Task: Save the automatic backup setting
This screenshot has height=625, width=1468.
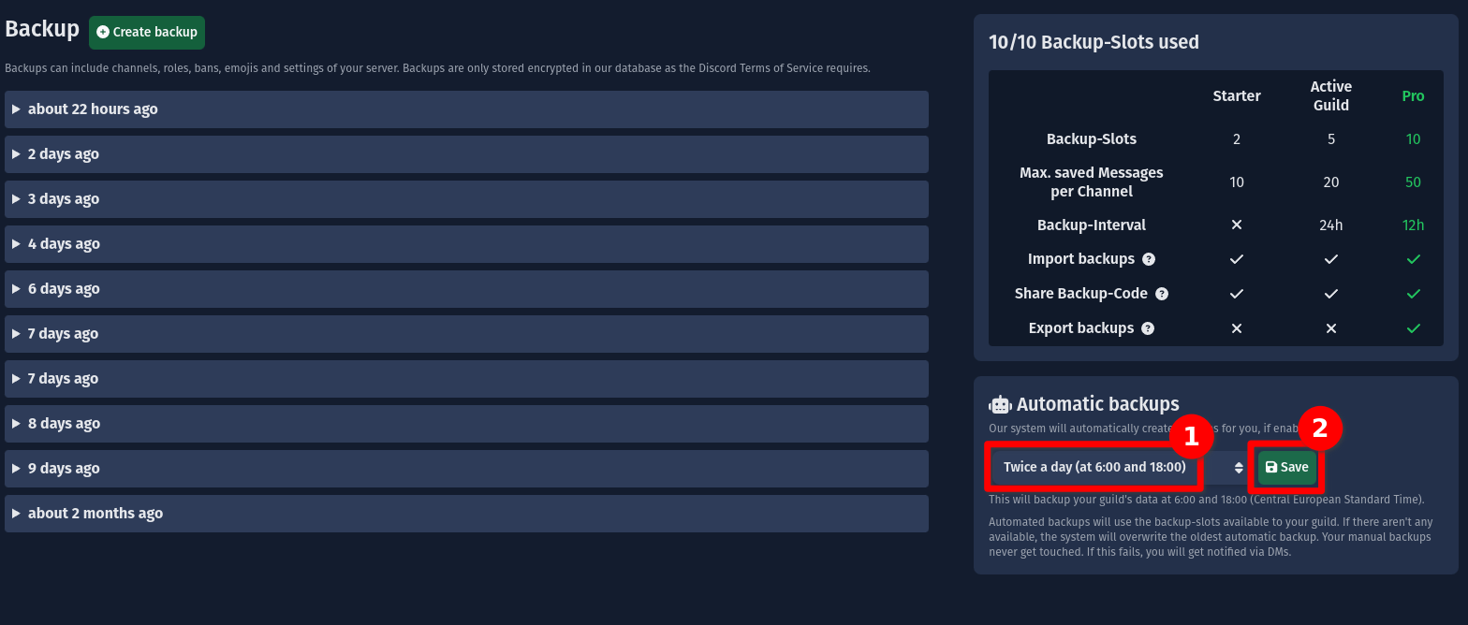Action: click(x=1286, y=468)
